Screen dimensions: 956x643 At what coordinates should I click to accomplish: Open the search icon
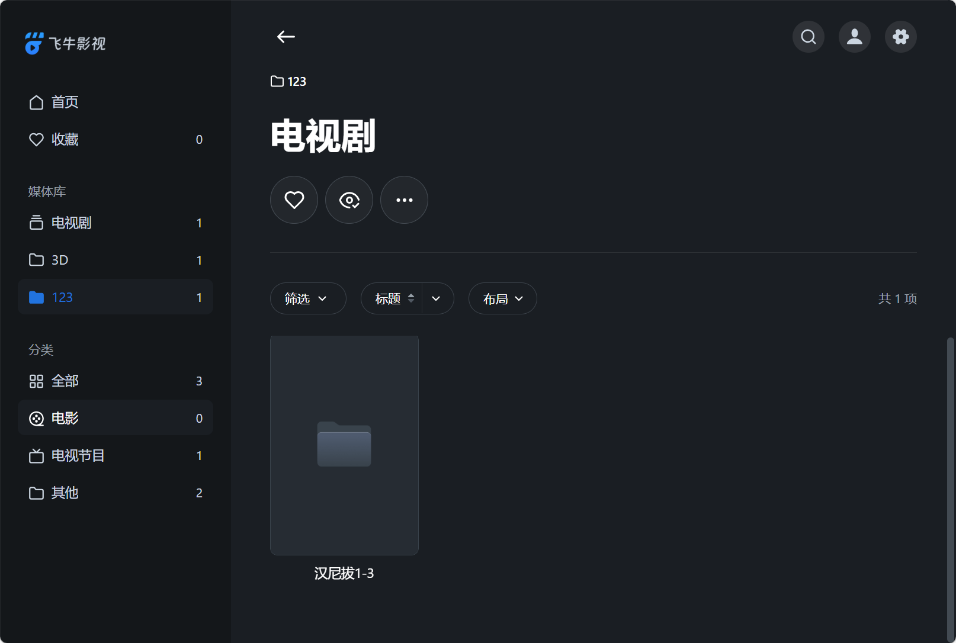pos(808,37)
